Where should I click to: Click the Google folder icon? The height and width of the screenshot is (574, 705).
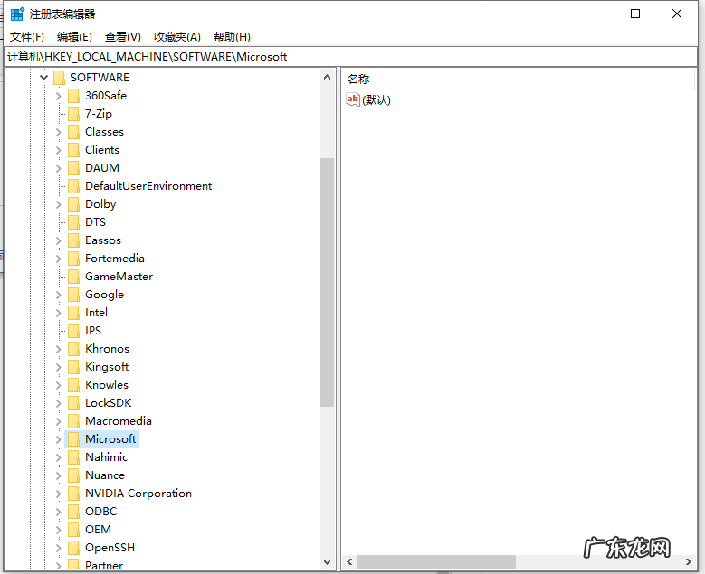tap(73, 295)
